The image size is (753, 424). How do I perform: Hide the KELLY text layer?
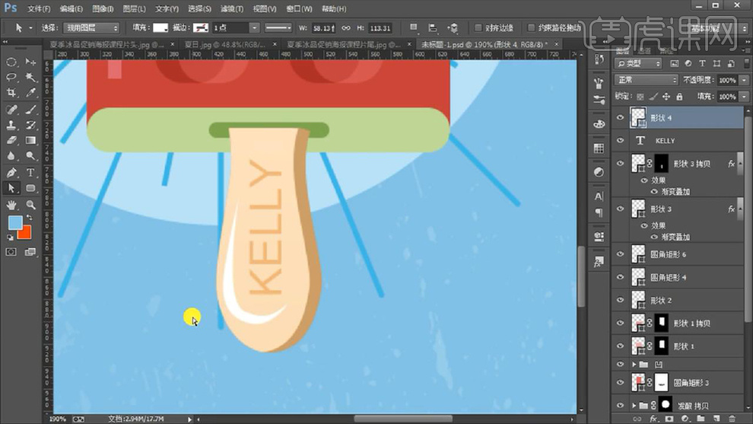(x=620, y=141)
